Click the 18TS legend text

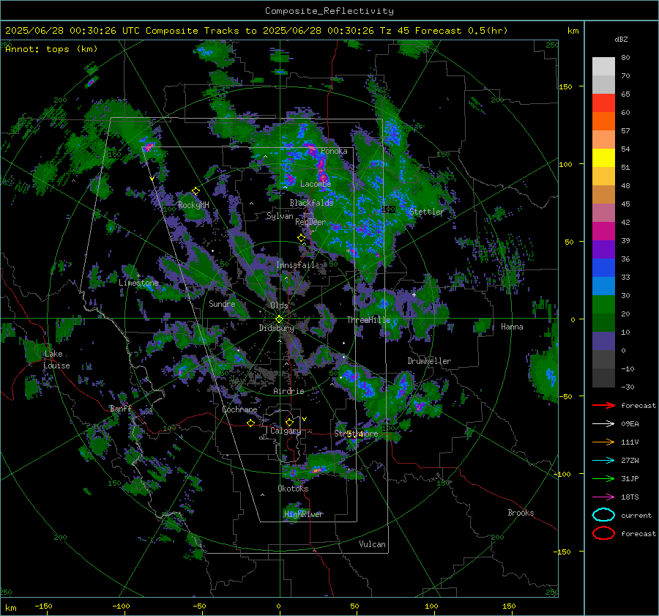630,497
